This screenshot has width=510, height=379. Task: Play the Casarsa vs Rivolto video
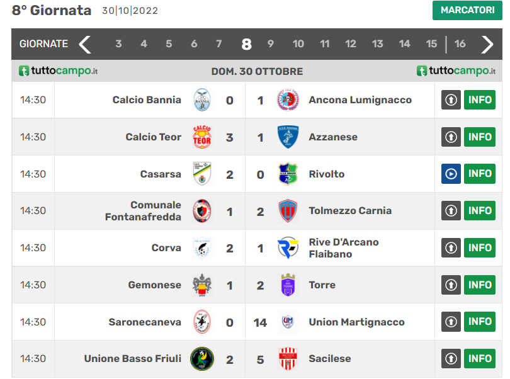pos(451,174)
